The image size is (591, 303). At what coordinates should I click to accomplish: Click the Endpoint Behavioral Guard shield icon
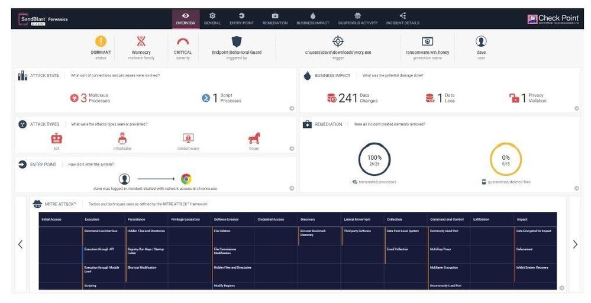coord(237,41)
